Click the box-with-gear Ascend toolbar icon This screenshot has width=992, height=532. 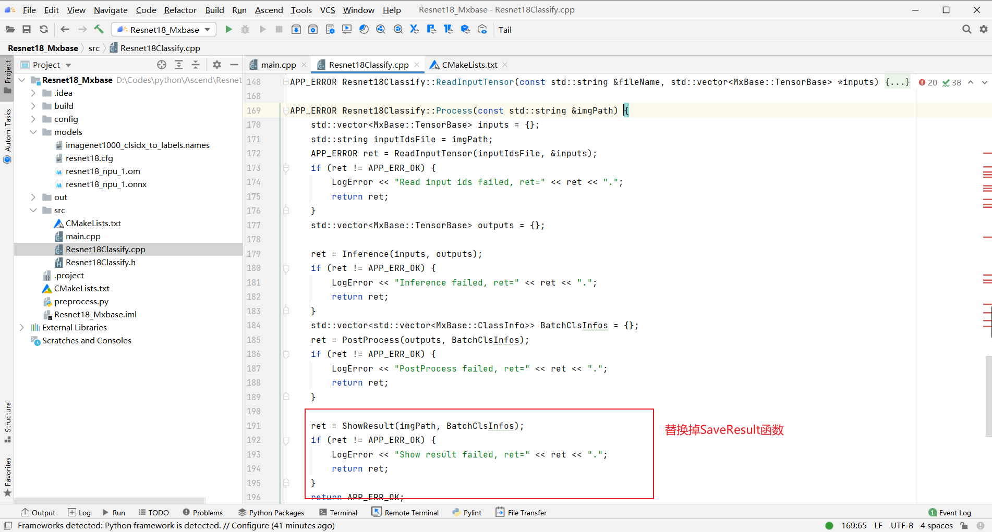pos(313,30)
